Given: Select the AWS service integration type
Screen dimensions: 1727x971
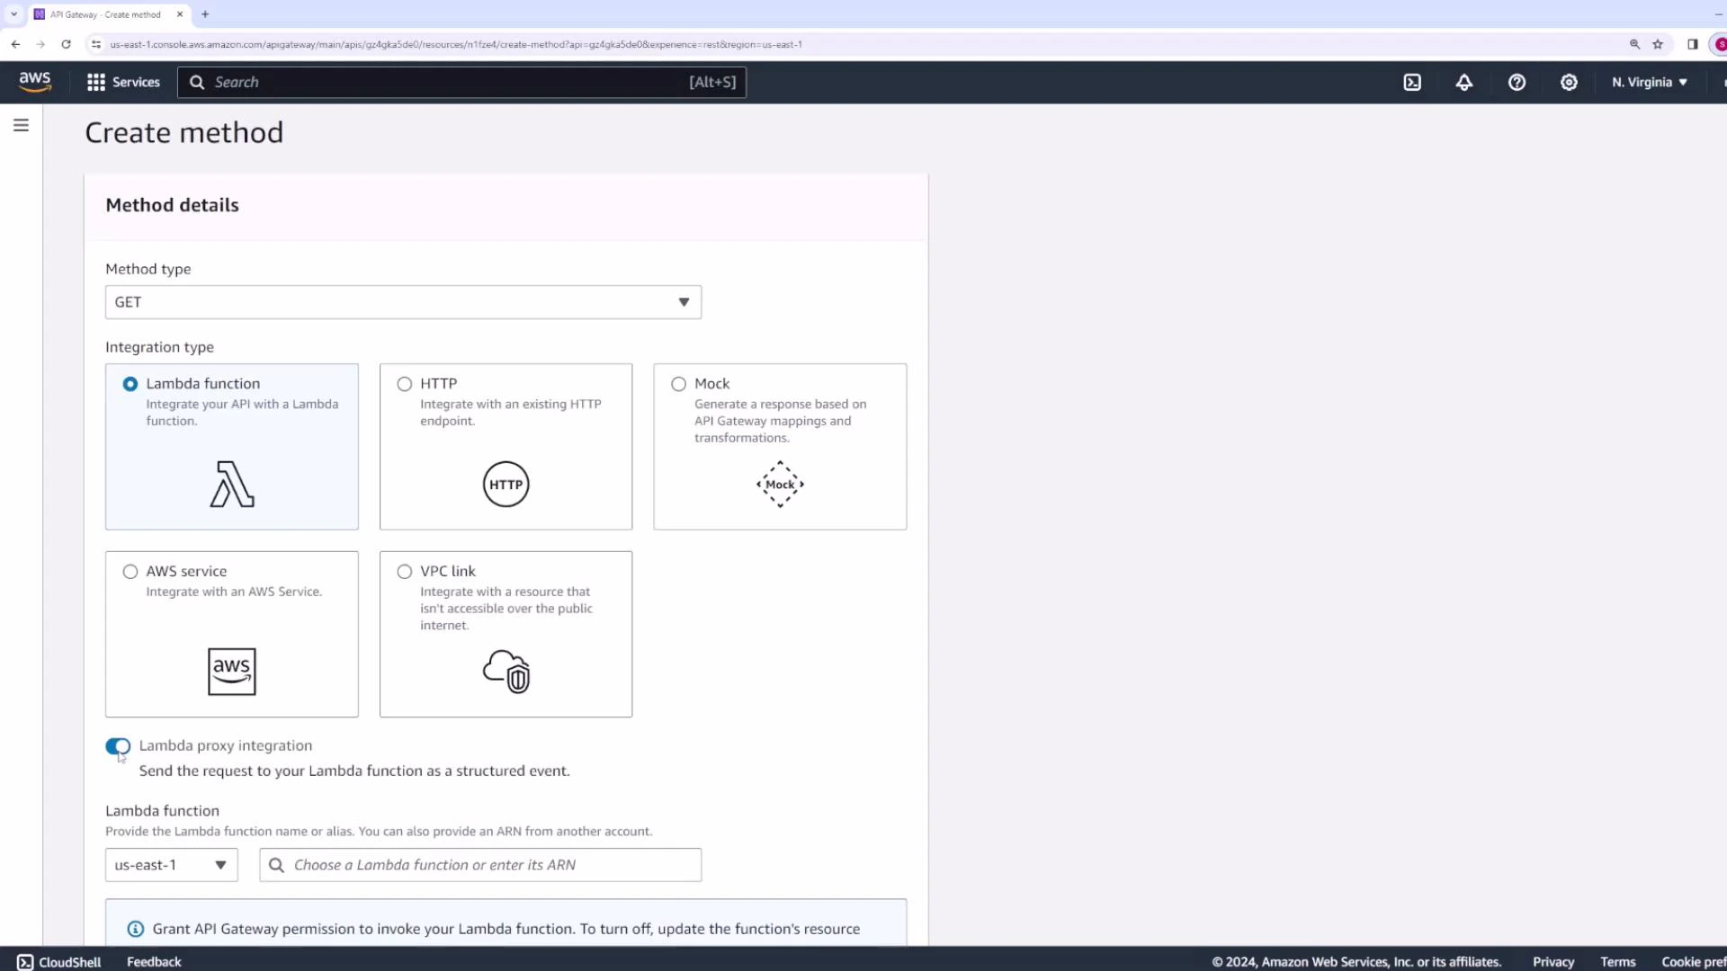Looking at the screenshot, I should [x=130, y=571].
